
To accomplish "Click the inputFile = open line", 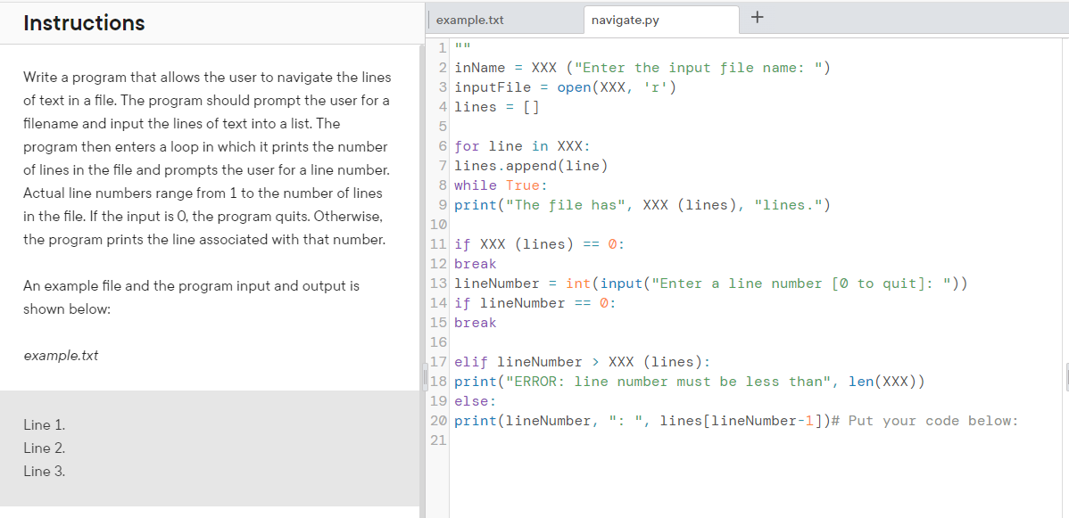I will coord(565,87).
